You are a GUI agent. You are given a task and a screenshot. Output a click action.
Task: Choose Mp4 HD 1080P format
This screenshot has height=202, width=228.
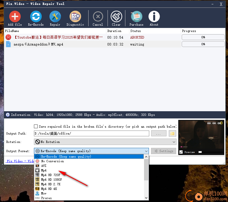click(x=89, y=180)
